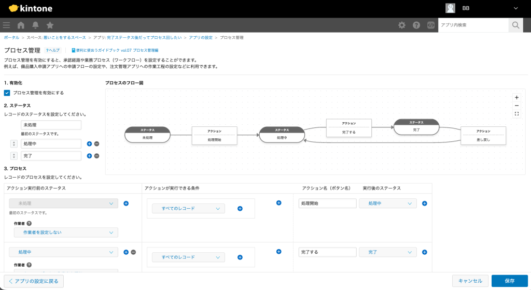
Task: Click the search magnifier button
Action: coord(516,25)
